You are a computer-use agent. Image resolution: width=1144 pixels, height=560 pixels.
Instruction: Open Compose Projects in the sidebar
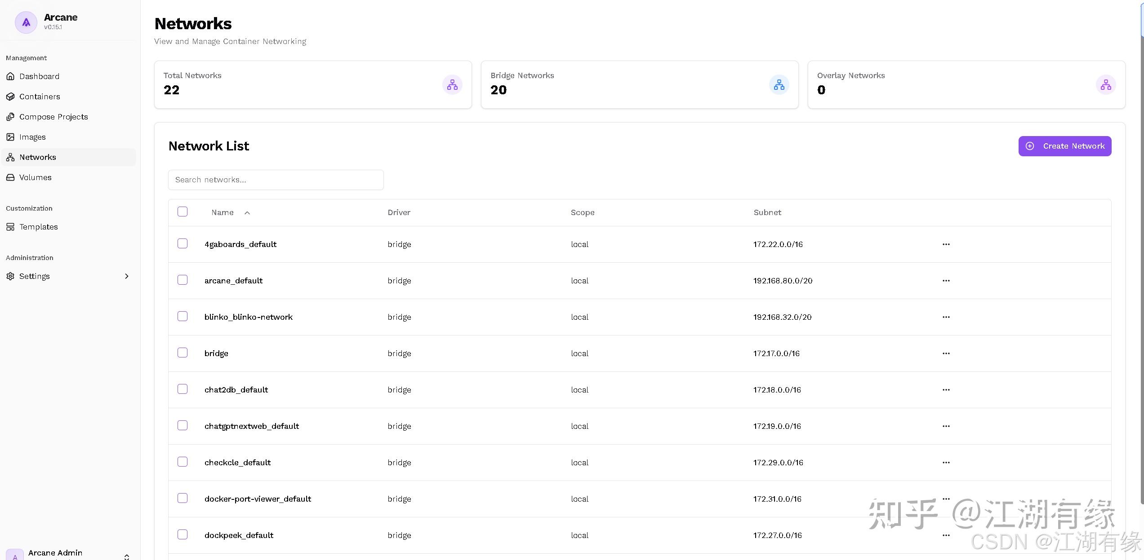click(x=53, y=117)
